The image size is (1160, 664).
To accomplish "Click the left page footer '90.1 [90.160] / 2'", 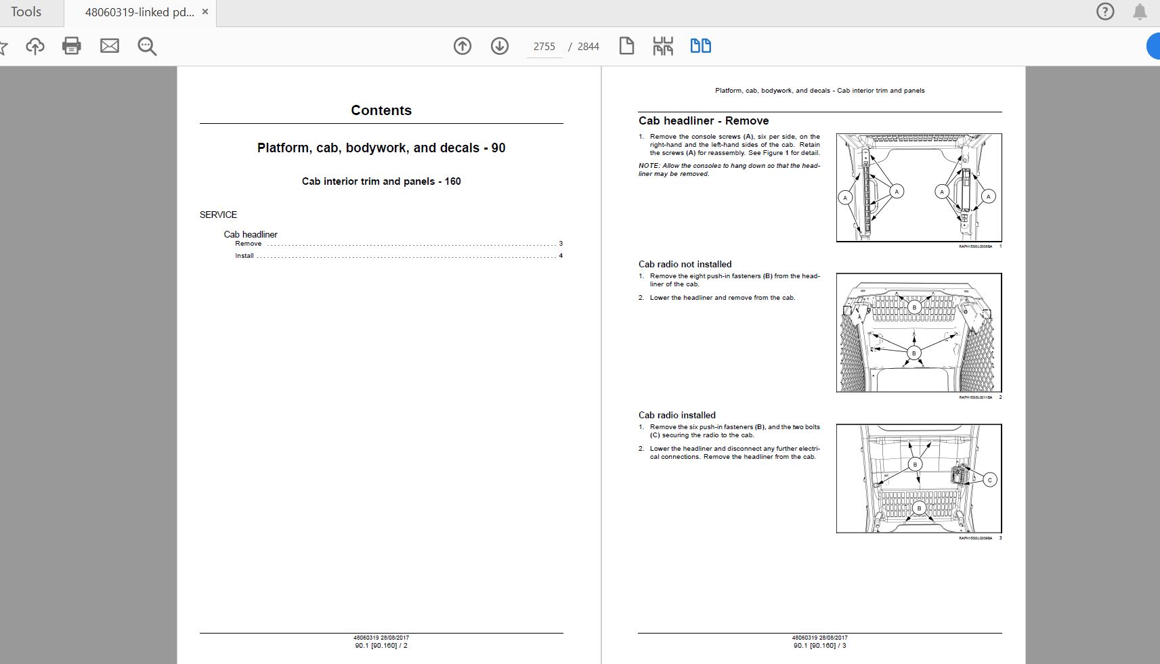I will point(381,646).
